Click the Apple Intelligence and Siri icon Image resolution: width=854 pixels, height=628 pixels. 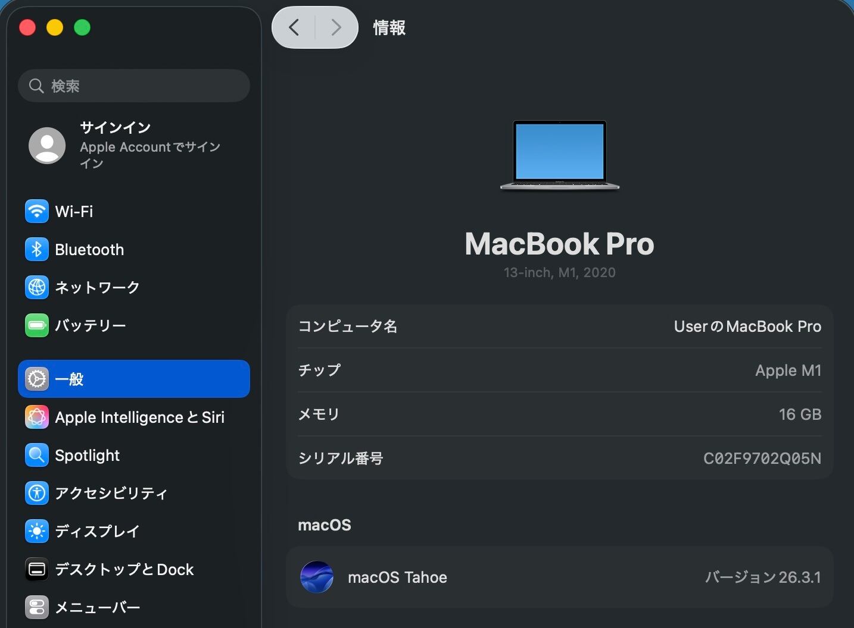tap(37, 417)
